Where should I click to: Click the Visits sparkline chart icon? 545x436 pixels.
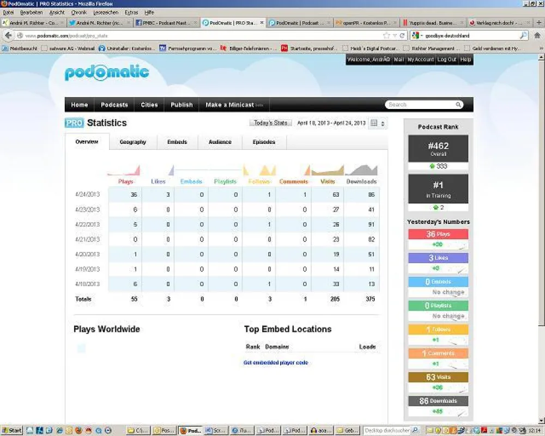(328, 171)
